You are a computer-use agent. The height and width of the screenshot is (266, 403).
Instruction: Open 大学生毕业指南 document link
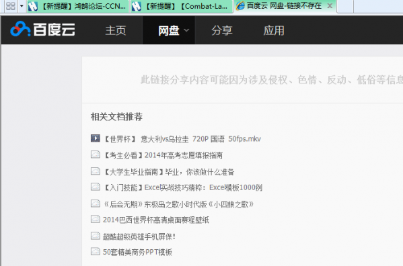(x=169, y=171)
